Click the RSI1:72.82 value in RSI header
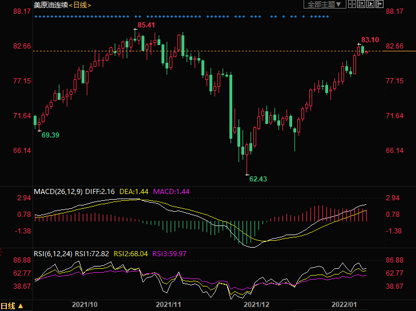 click(x=95, y=254)
